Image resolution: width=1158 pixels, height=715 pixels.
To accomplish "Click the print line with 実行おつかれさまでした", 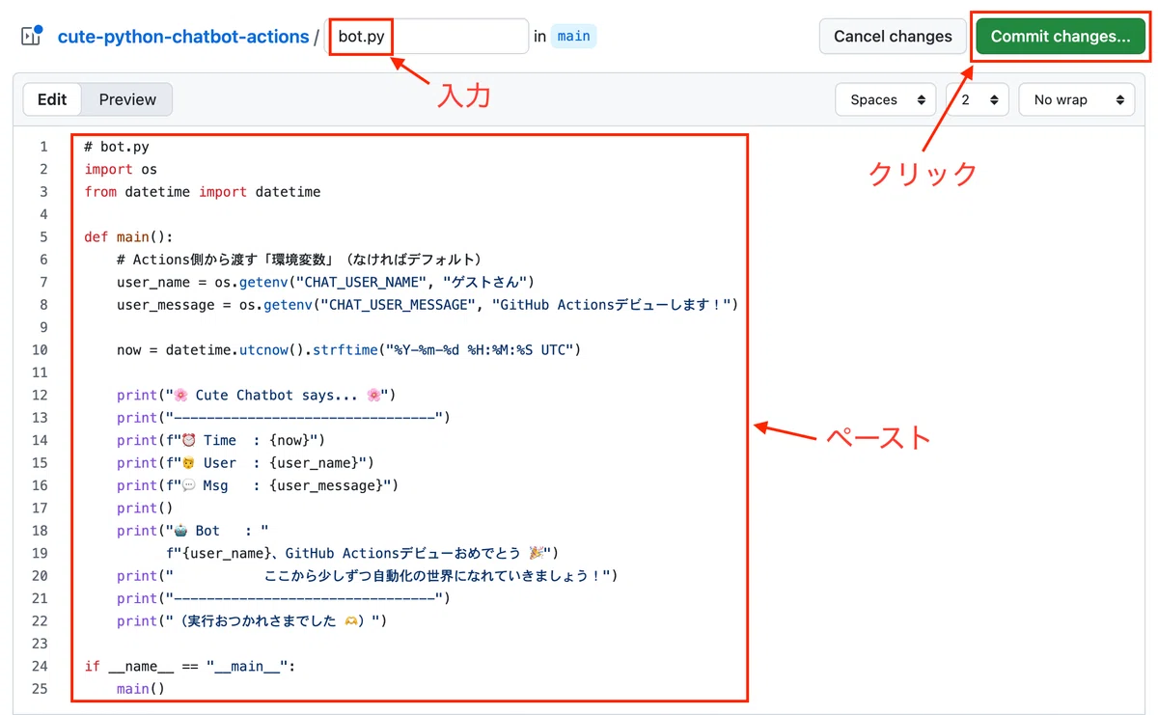I will [252, 621].
